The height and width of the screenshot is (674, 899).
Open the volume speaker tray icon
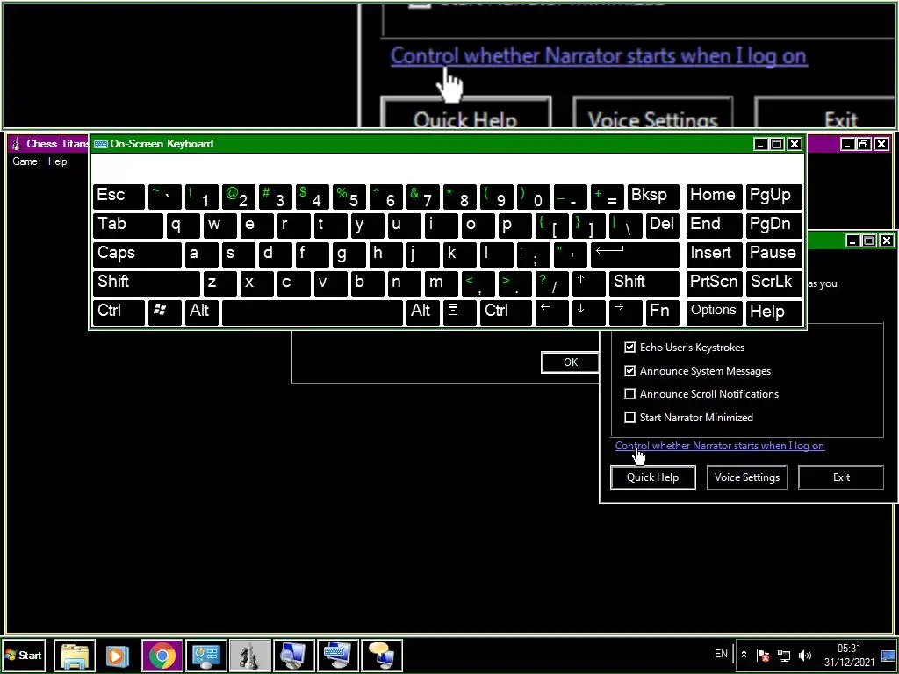point(805,655)
